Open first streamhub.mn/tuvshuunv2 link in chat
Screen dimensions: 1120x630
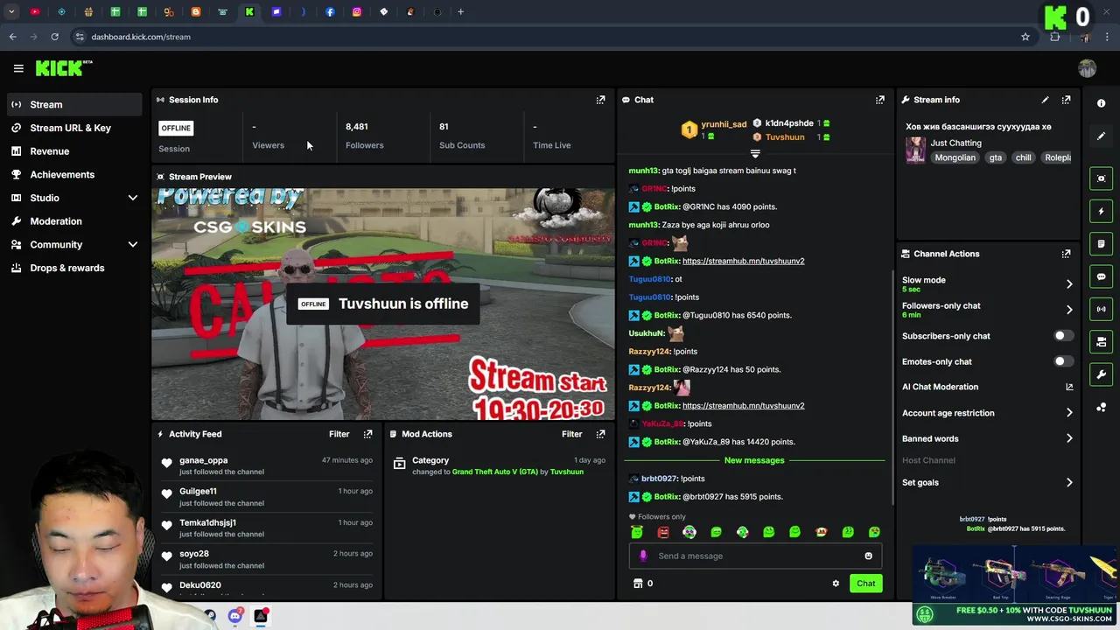coord(743,261)
